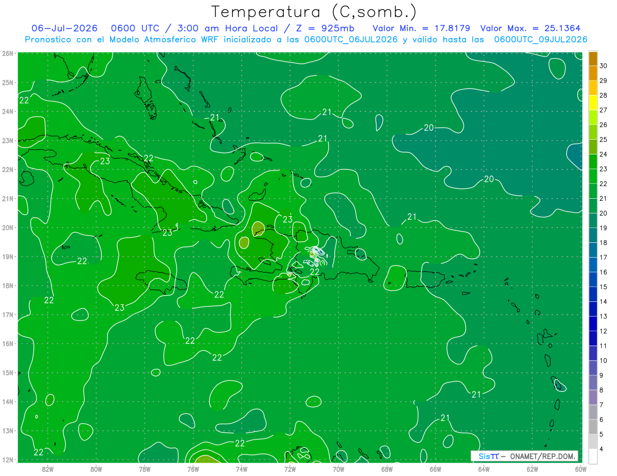This screenshot has height=476, width=617.
Task: Click colorbar label '25'
Action: 603,139
